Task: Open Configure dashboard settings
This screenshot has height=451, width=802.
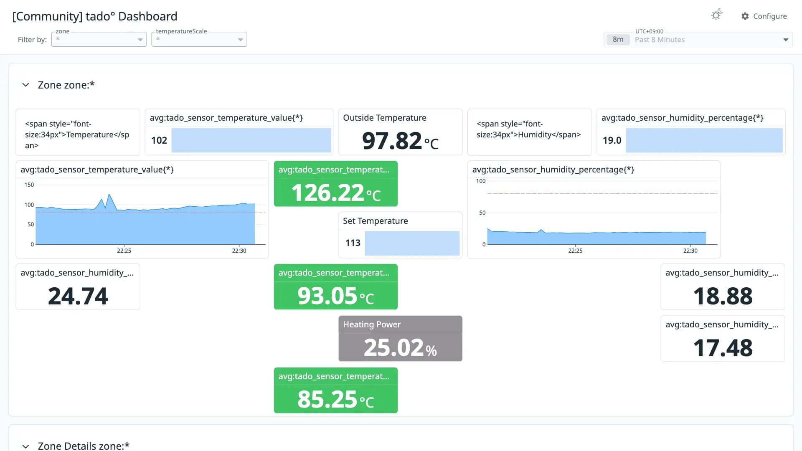Action: (x=764, y=16)
